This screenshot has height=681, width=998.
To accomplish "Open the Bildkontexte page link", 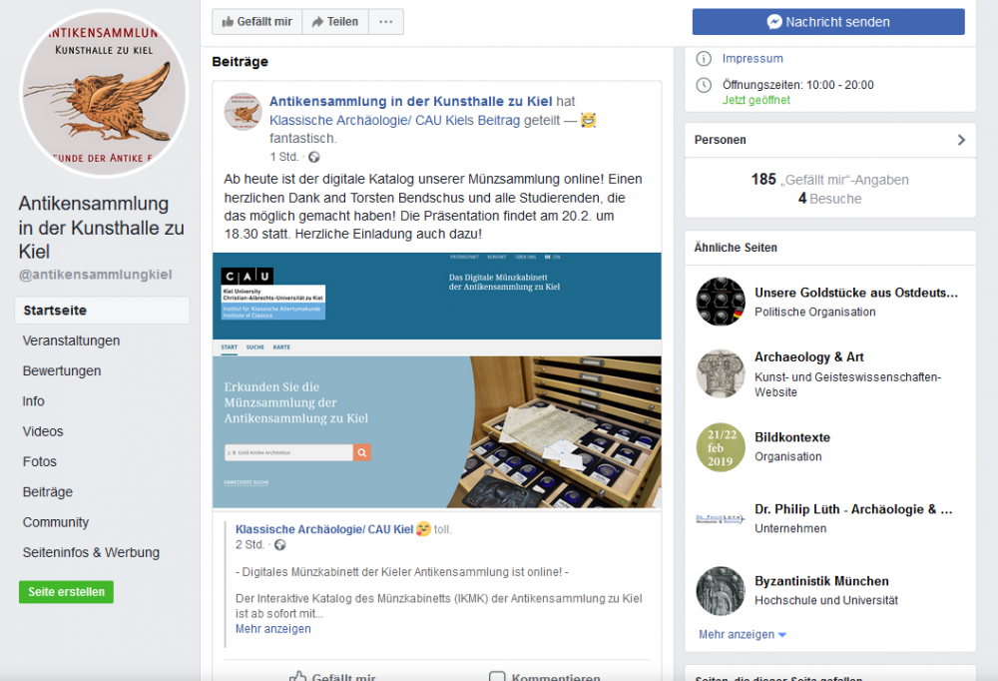I will coord(792,437).
